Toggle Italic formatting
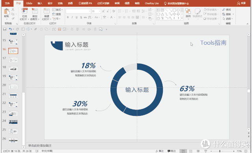Viewport: 252px width, 153px height. tap(72, 17)
